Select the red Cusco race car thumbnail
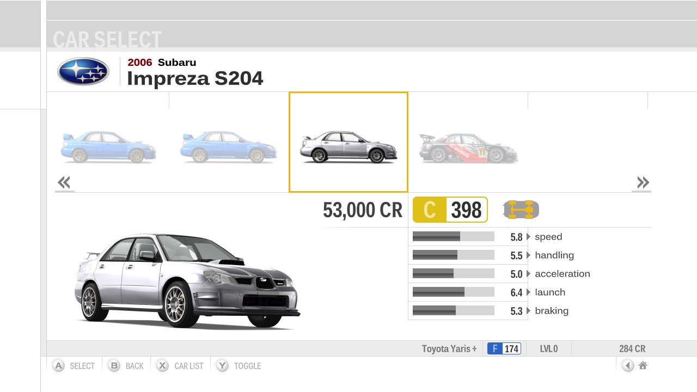Viewport: 697px width, 392px height. click(468, 148)
